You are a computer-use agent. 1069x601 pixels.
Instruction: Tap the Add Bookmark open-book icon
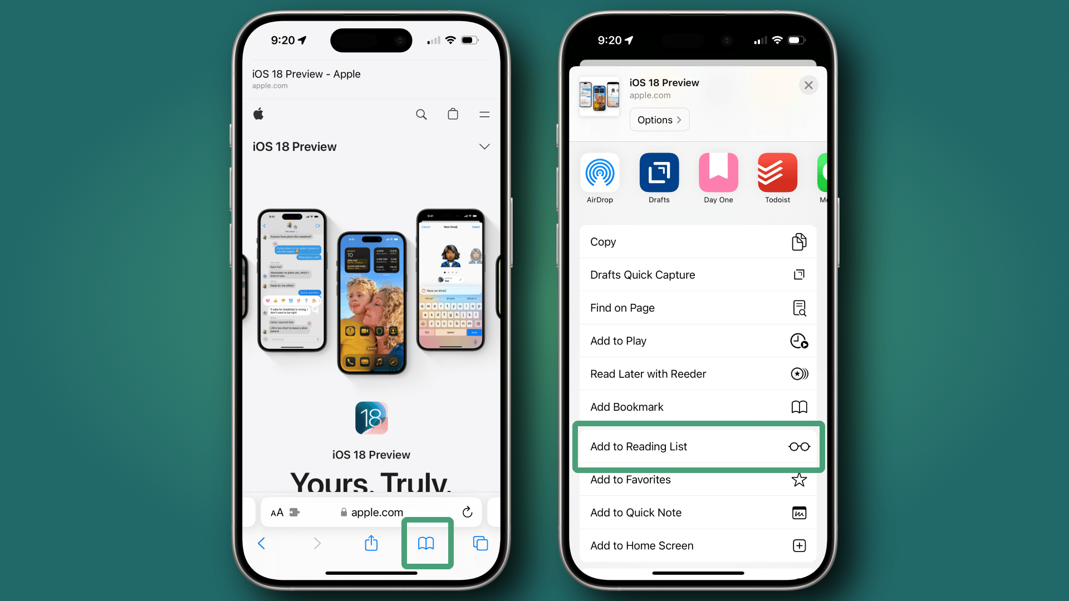(799, 407)
